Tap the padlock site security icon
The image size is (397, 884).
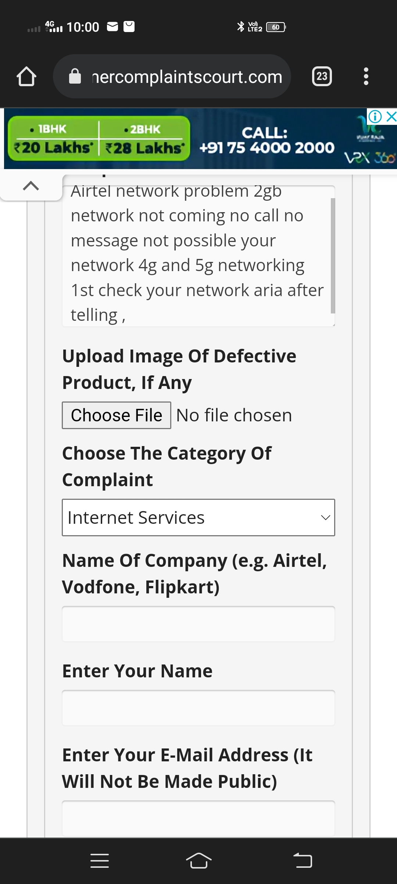(x=75, y=77)
